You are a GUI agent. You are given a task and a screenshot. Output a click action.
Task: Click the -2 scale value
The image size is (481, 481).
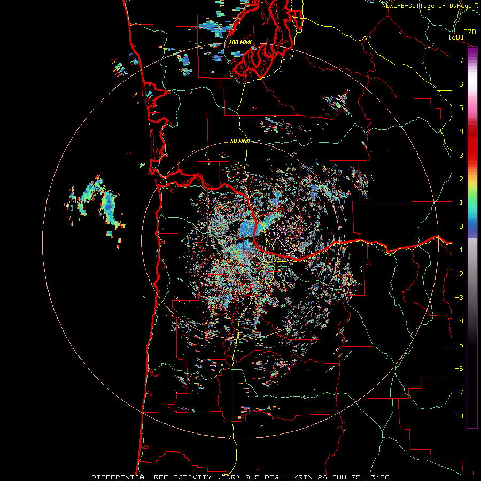(x=459, y=274)
